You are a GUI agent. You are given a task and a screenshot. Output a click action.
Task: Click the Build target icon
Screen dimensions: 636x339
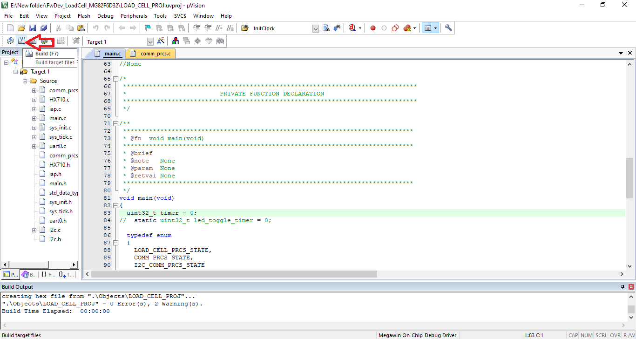[x=21, y=41]
